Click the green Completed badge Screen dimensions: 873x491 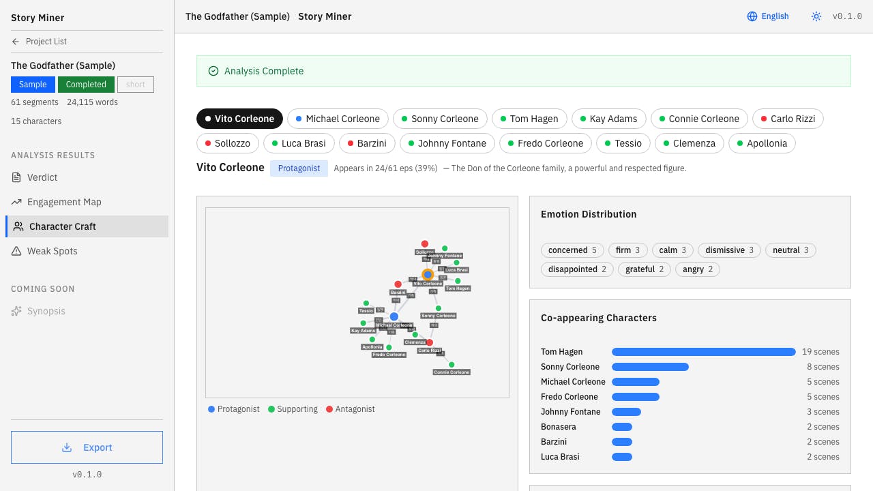(x=86, y=85)
